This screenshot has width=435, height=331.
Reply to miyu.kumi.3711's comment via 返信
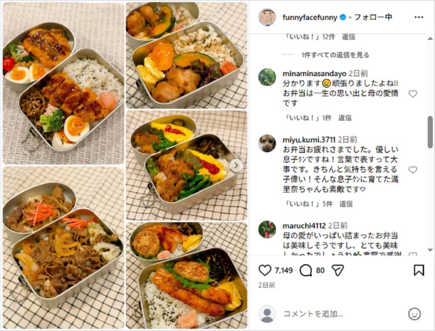coord(346,204)
